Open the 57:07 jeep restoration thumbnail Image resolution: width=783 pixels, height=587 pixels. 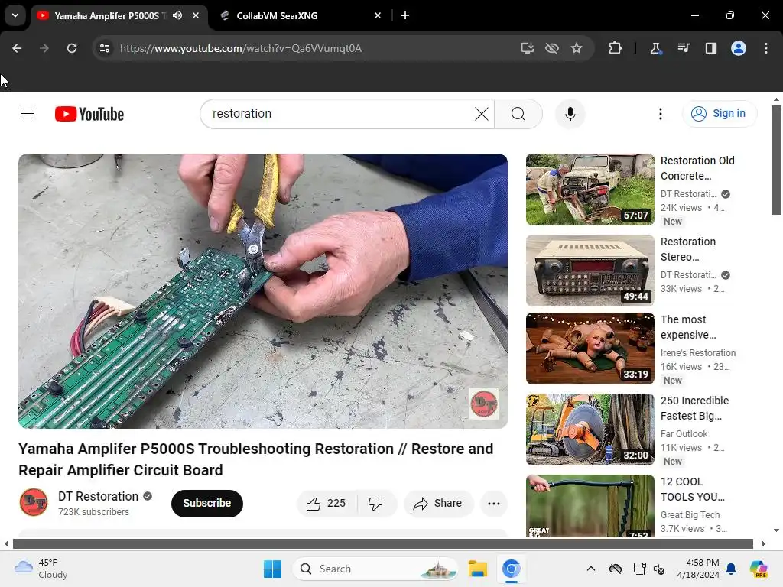pyautogui.click(x=590, y=190)
